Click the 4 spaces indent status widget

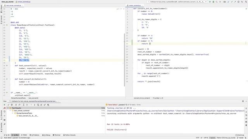(x=212, y=138)
